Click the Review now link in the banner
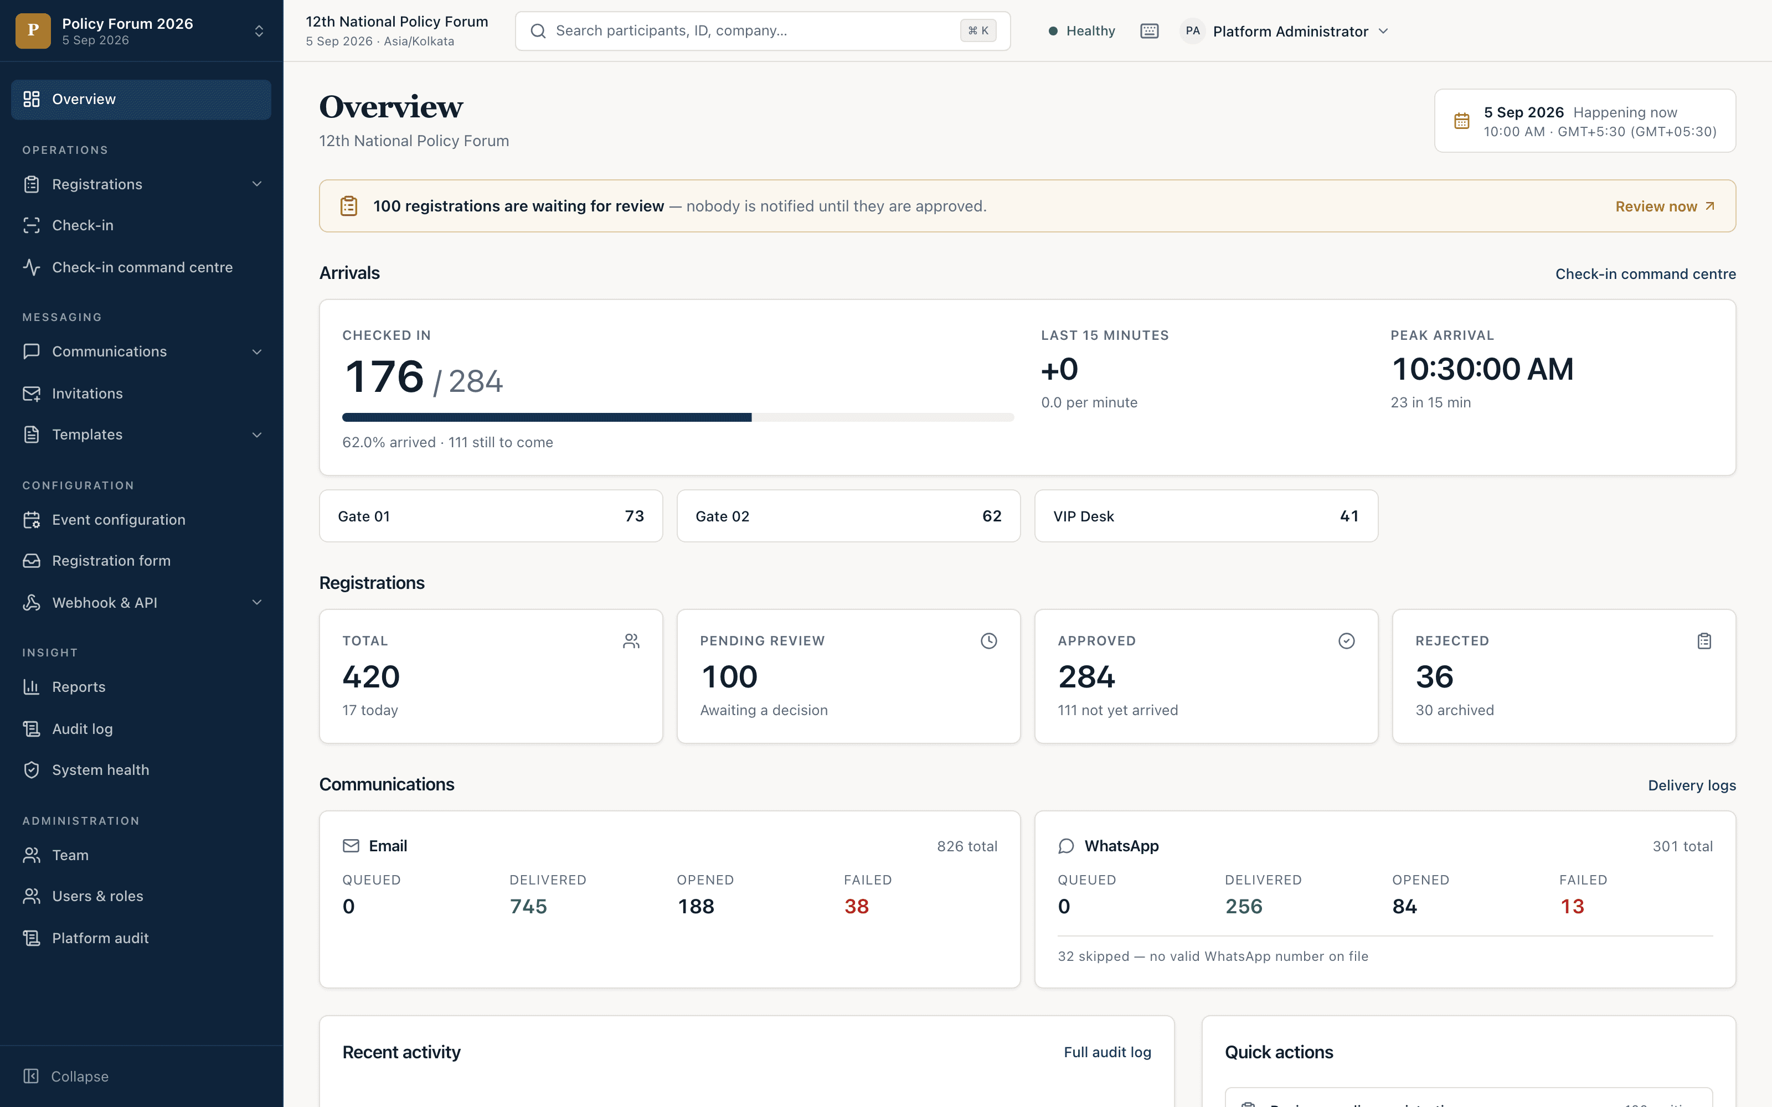 (x=1665, y=206)
